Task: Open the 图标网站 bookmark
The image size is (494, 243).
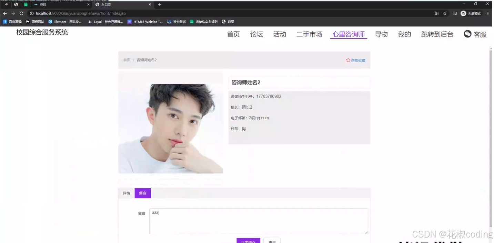Action: click(x=35, y=22)
